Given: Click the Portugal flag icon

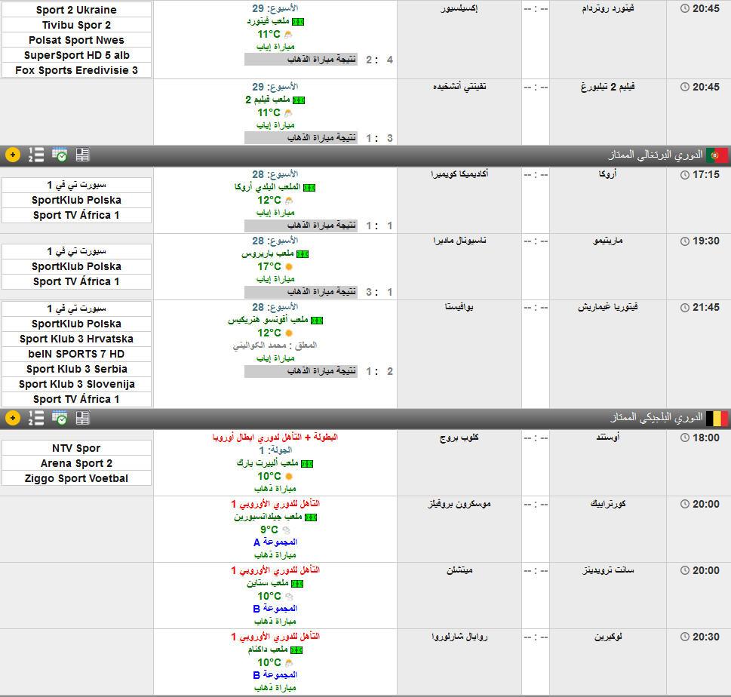Looking at the screenshot, I should point(717,155).
